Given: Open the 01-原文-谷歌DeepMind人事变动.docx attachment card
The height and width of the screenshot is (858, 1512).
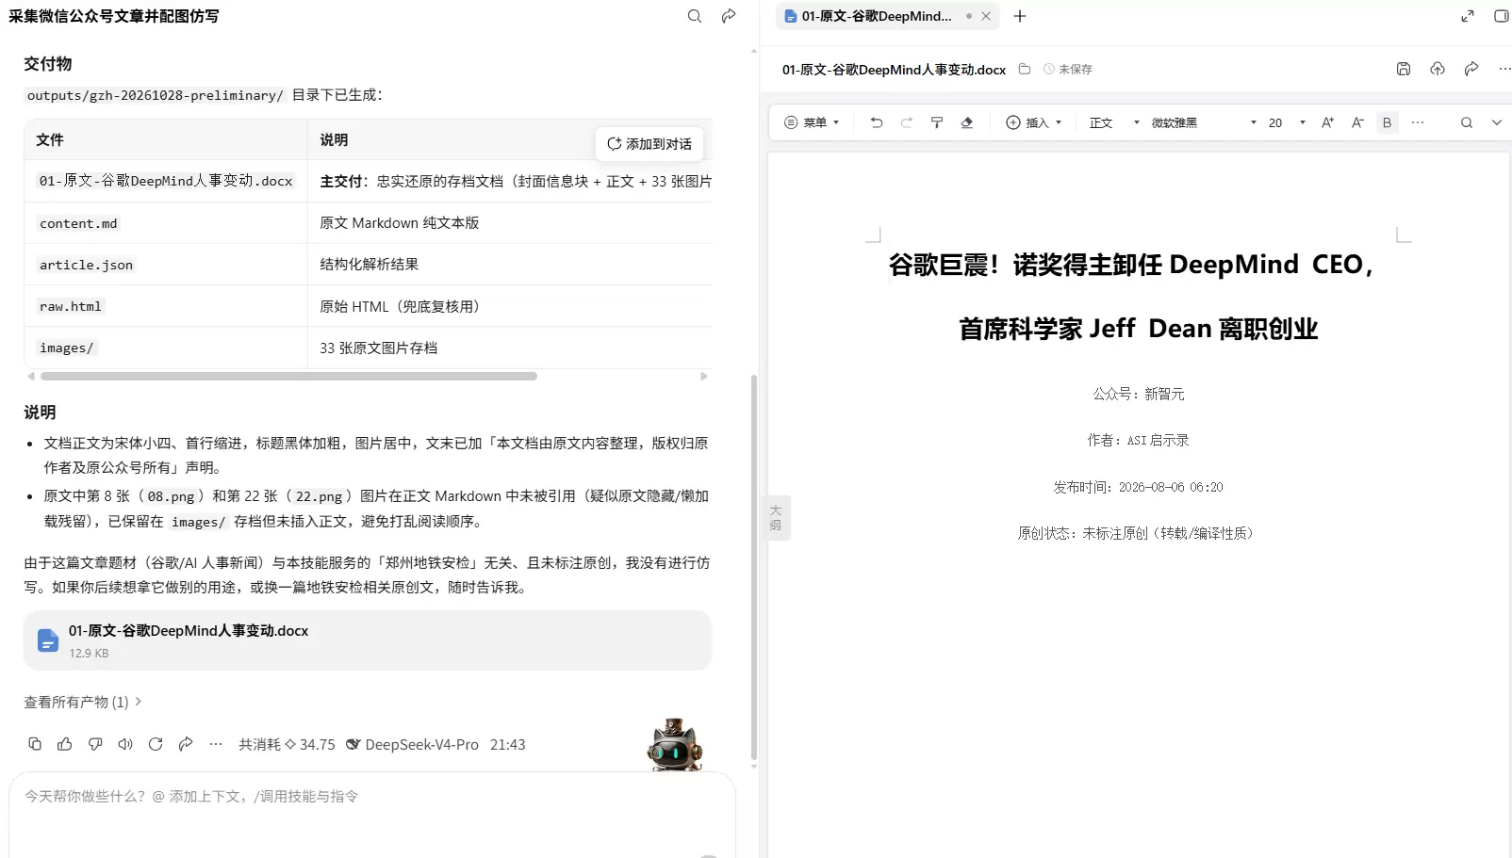Looking at the screenshot, I should click(x=368, y=640).
